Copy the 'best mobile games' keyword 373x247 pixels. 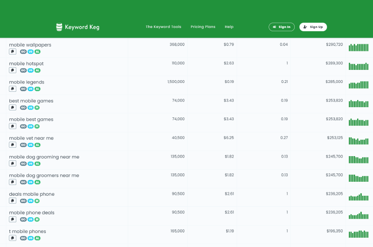point(13,108)
